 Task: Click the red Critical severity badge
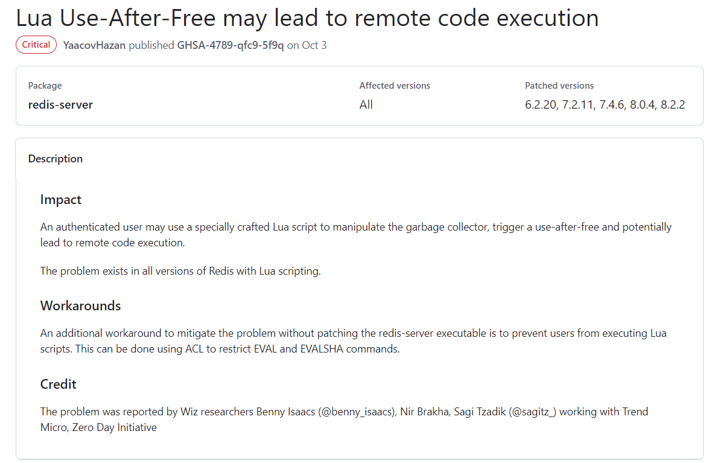[x=36, y=45]
